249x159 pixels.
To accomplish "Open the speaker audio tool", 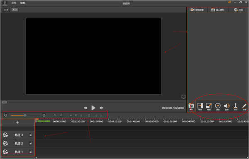I will [x=227, y=106].
